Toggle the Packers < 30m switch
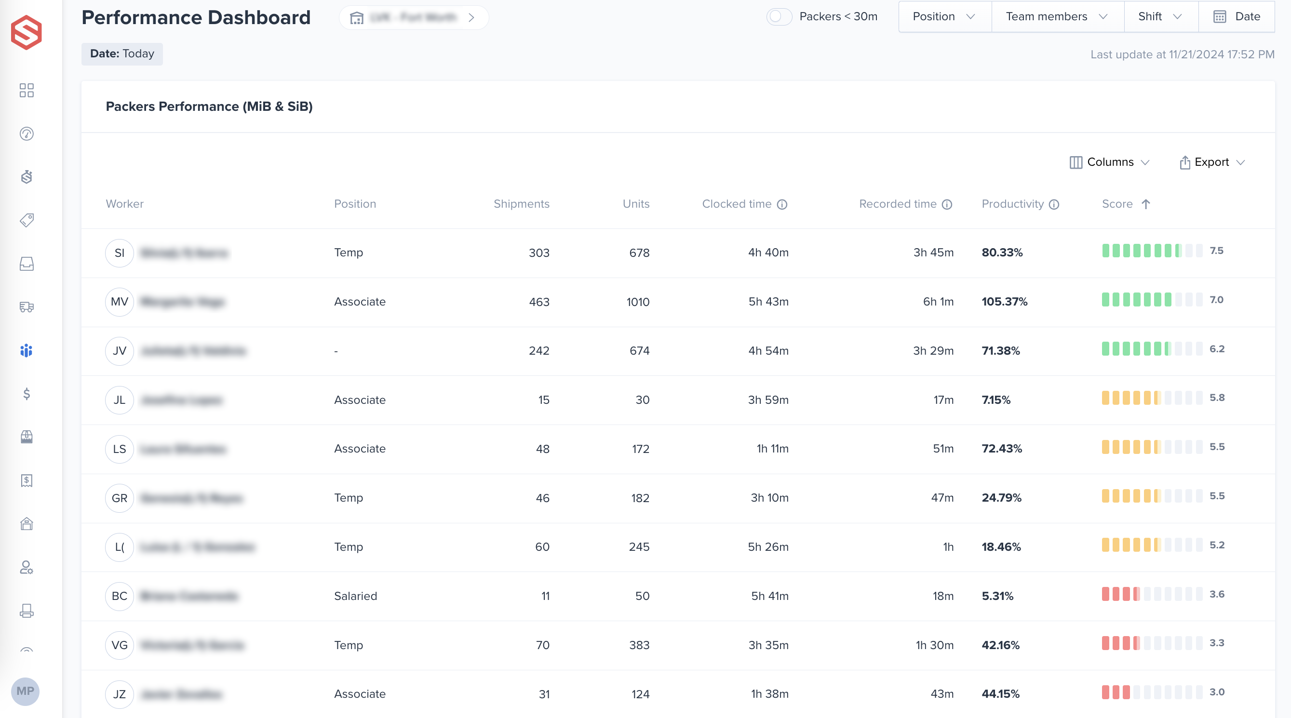This screenshot has width=1291, height=718. (780, 16)
